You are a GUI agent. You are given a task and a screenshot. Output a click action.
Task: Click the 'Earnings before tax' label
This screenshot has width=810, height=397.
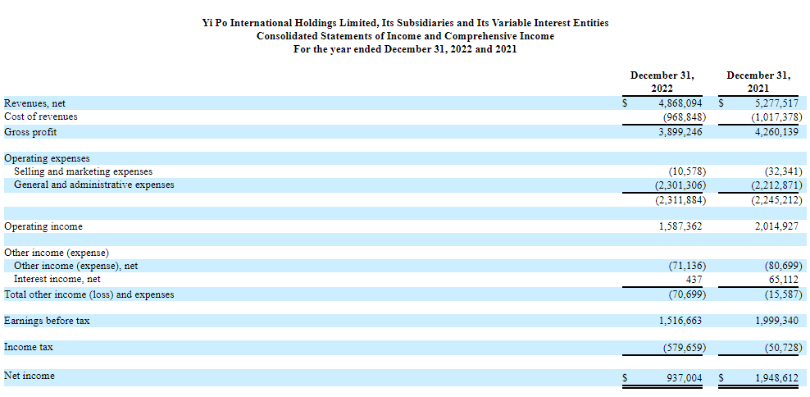47,321
